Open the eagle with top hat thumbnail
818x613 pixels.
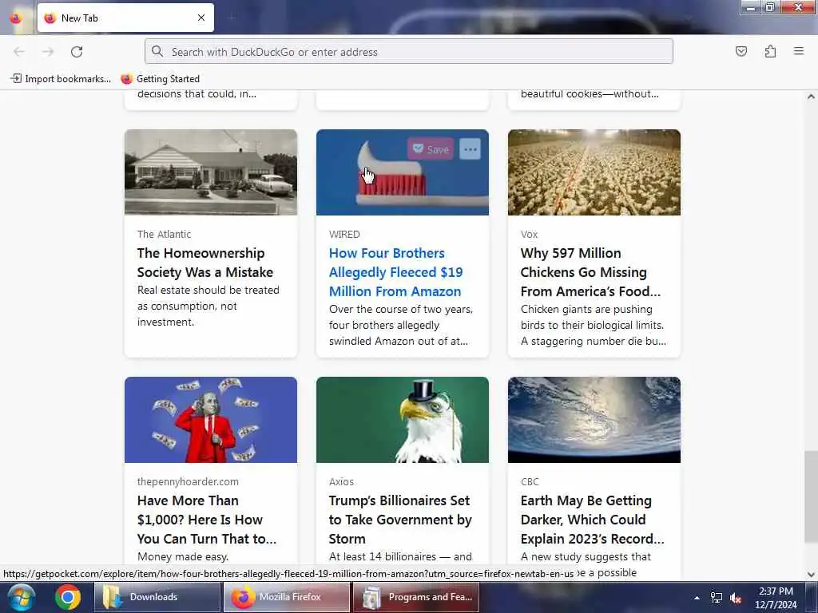[403, 420]
